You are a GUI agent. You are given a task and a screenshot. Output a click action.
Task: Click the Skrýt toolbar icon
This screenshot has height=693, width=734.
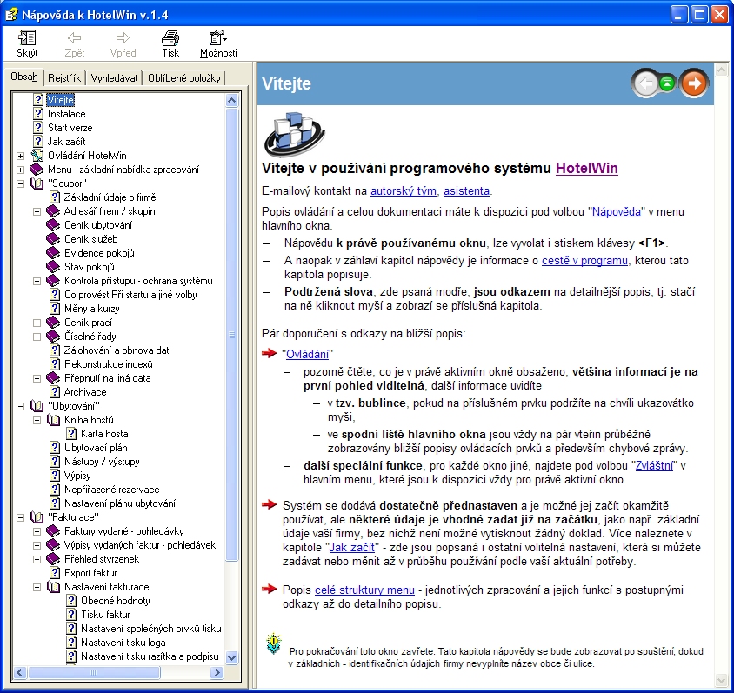click(x=27, y=38)
